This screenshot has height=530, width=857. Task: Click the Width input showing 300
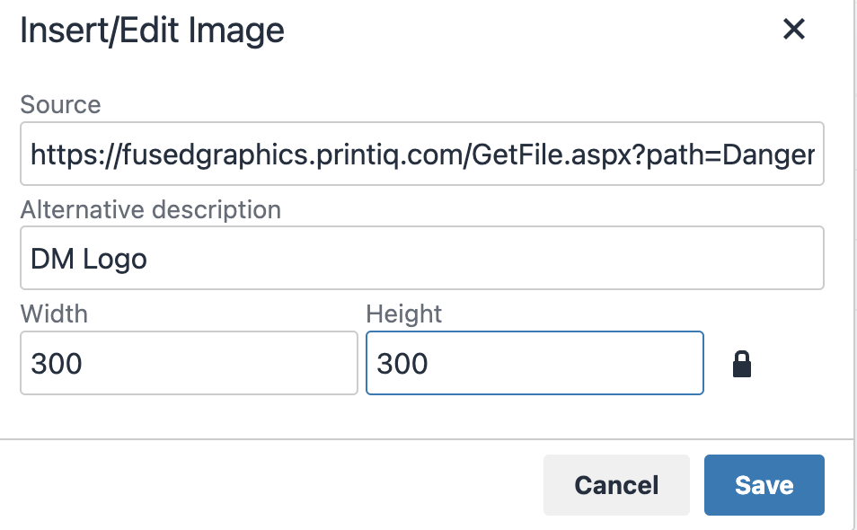pos(189,363)
